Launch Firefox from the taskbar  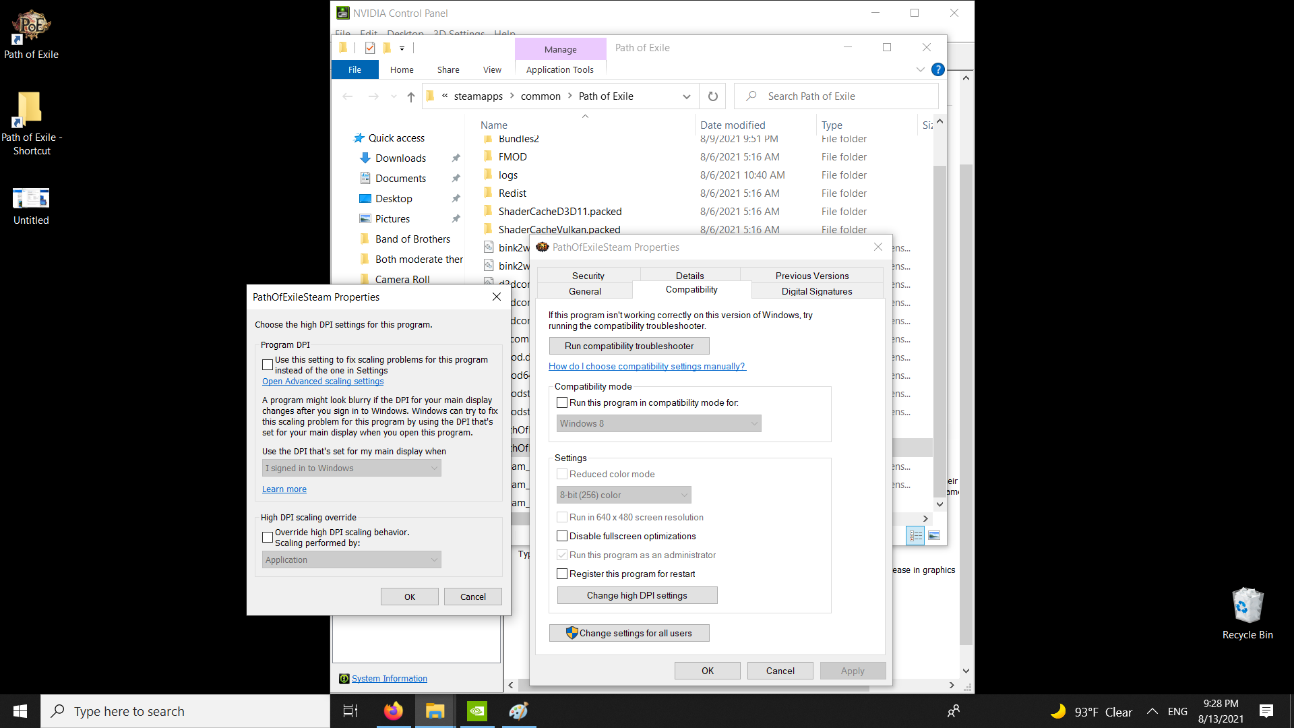[x=393, y=711]
